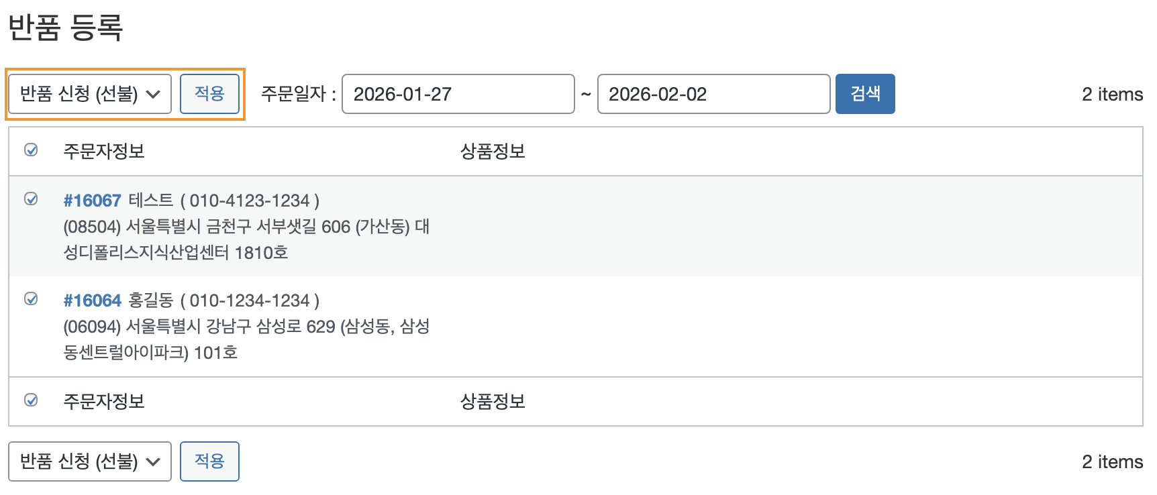
Task: Click the bottom 적용 button
Action: click(209, 461)
